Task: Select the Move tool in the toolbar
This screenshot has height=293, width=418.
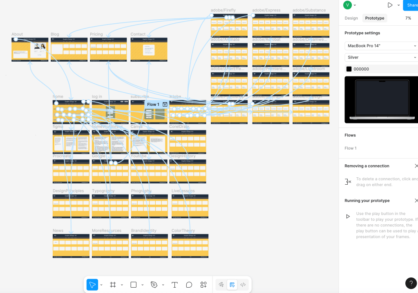Action: [x=92, y=285]
